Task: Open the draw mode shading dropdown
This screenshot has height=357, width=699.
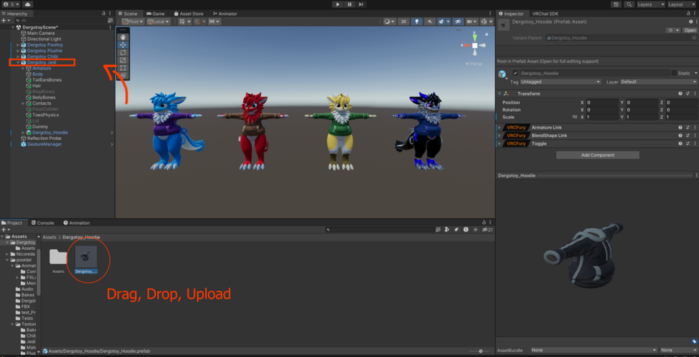Action: 389,22
